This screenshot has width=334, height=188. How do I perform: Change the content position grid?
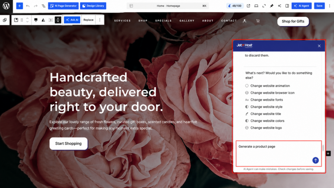pyautogui.click(x=50, y=20)
